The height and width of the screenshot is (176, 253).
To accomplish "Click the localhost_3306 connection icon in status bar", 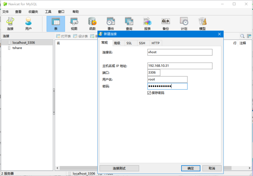I will (x=70, y=174).
